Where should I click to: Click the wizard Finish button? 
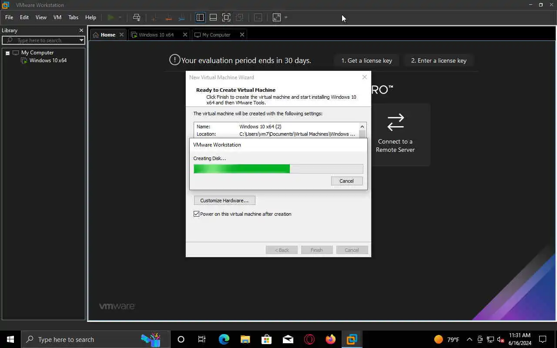click(x=317, y=250)
